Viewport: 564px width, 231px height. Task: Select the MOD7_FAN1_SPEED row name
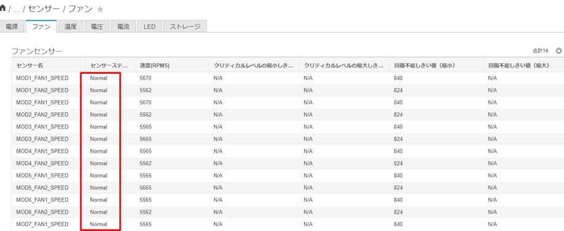tap(42, 224)
